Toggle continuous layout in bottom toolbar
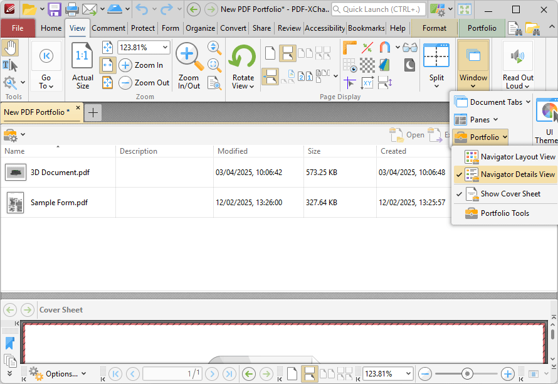This screenshot has width=558, height=384. tap(310, 374)
